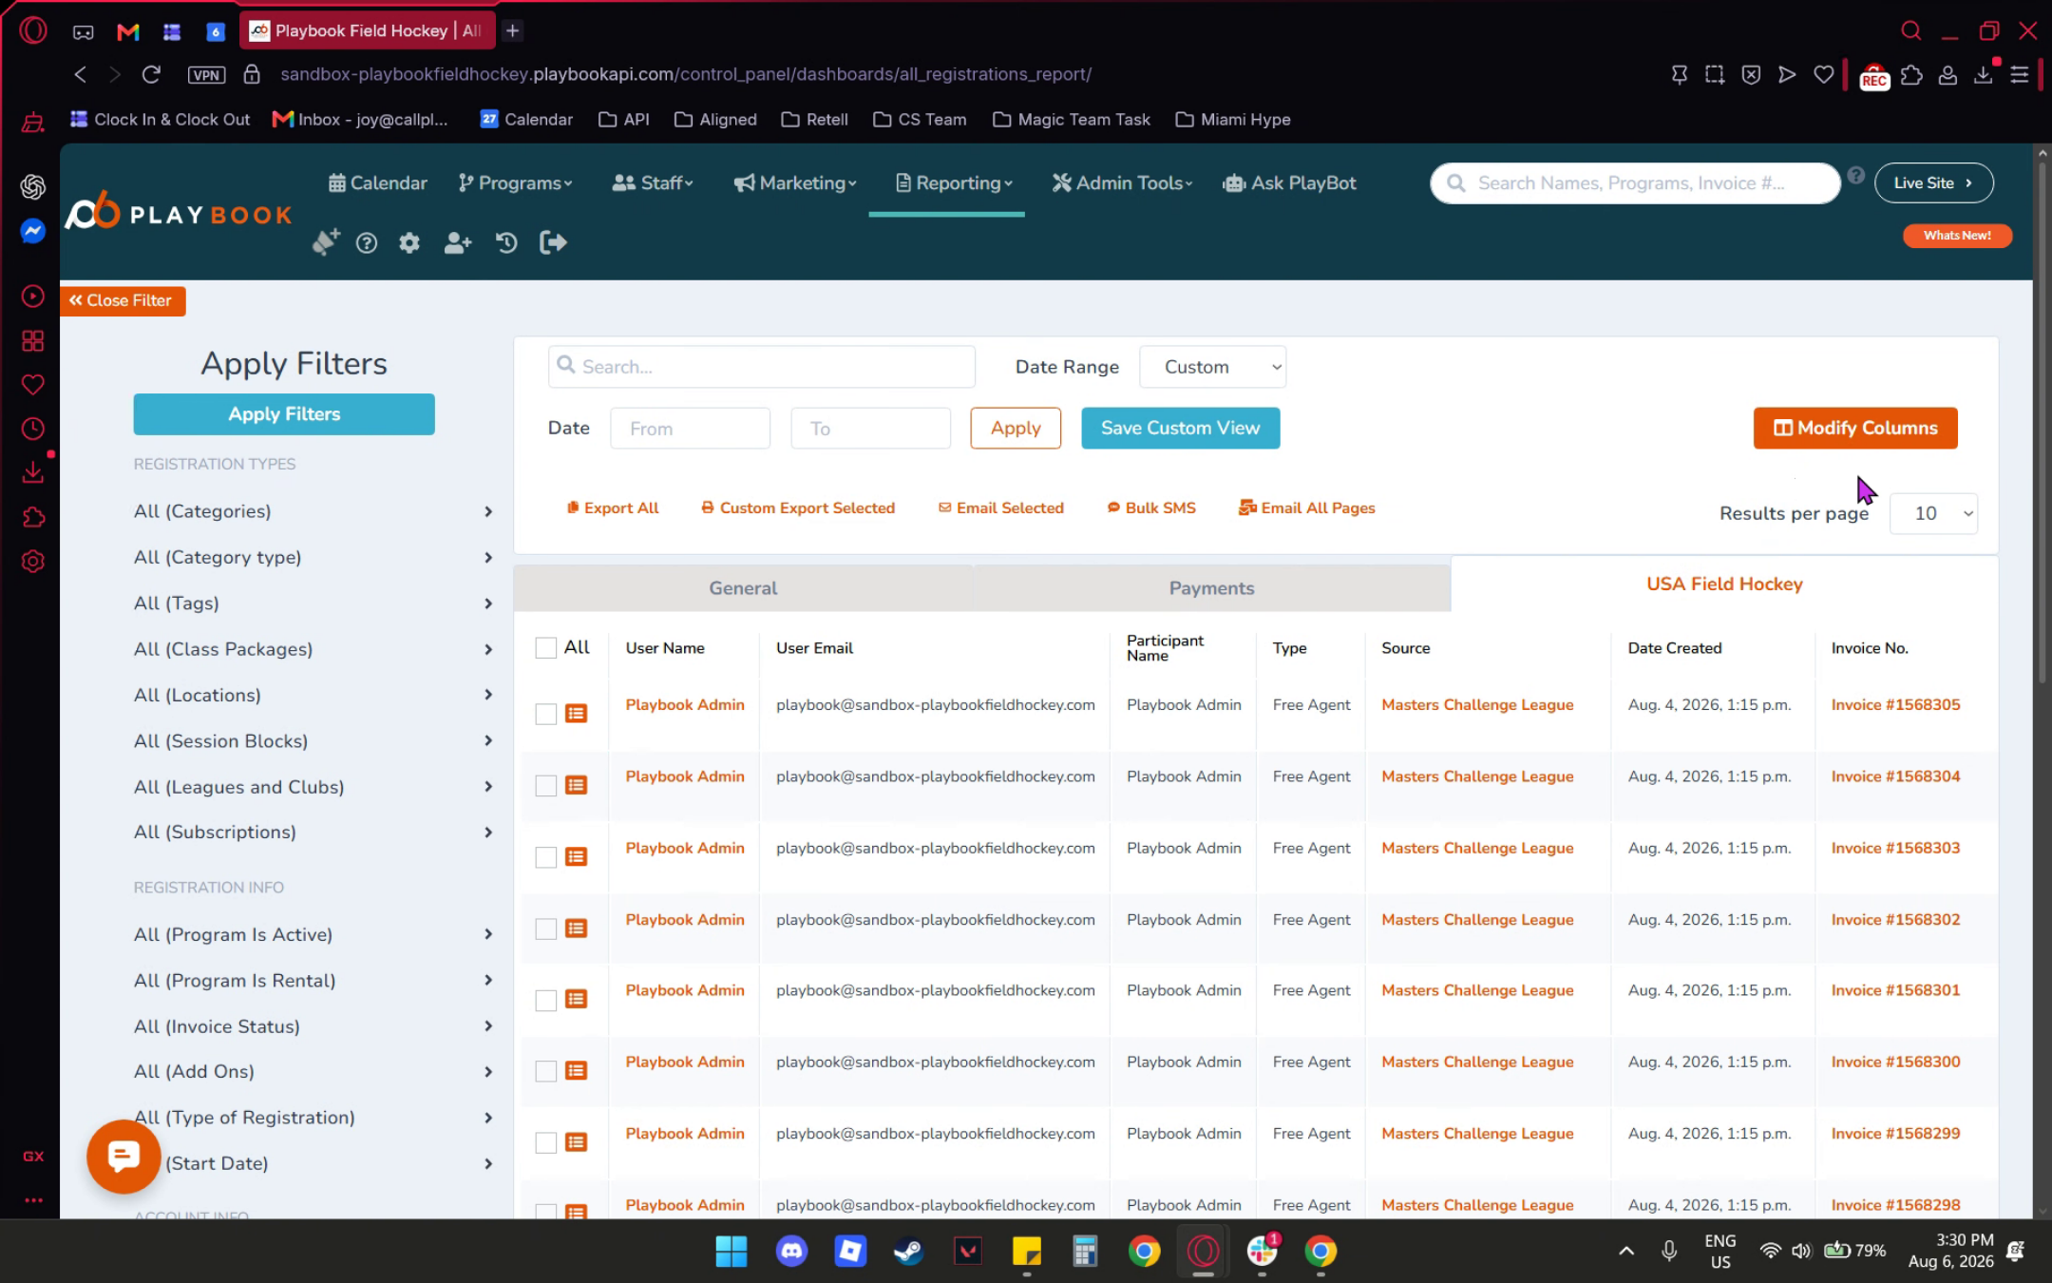Image resolution: width=2052 pixels, height=1283 pixels.
Task: Open the Programs menu
Action: 515,182
